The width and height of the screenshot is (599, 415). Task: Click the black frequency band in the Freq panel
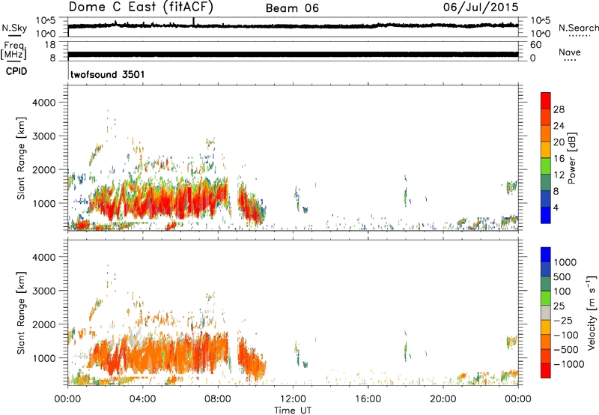[293, 54]
